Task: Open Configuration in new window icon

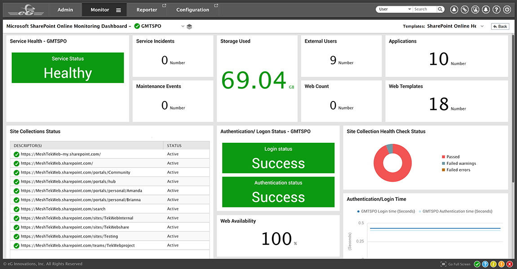Action: [216, 5]
